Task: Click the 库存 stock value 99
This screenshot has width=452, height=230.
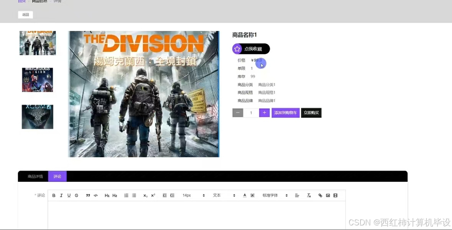Action: pos(253,77)
